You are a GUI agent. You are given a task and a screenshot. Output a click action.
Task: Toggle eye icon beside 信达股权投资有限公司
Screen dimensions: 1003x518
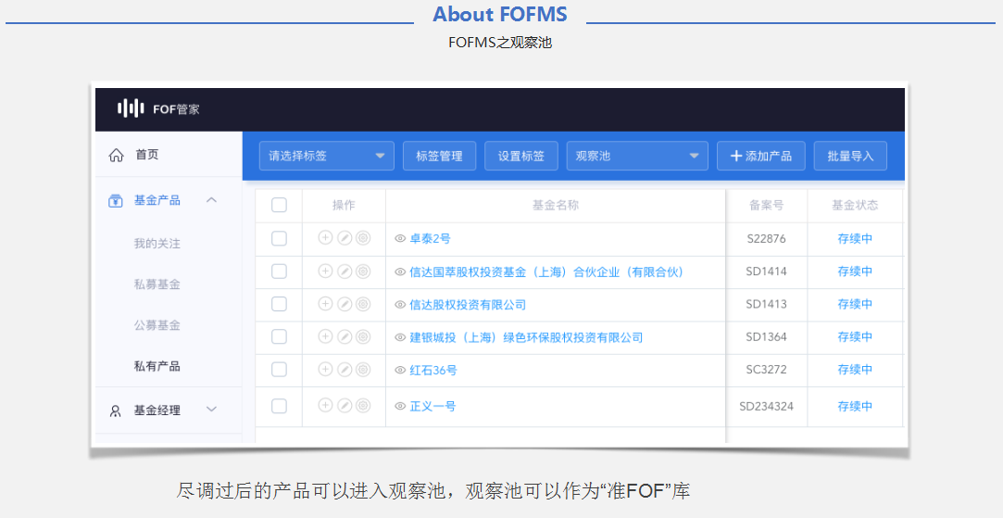point(400,305)
